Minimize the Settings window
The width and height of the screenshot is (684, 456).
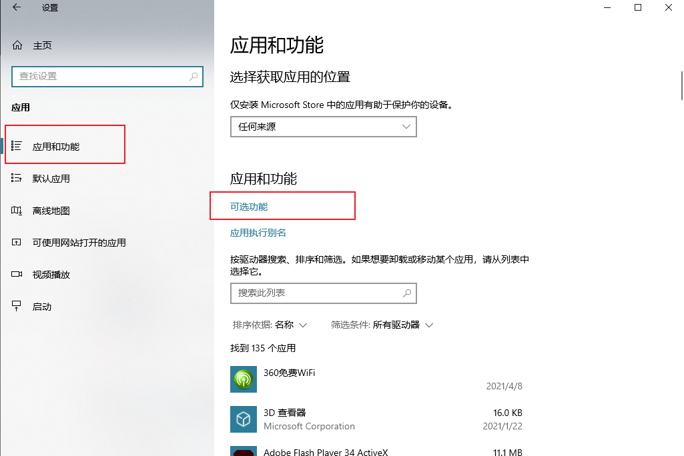(607, 7)
